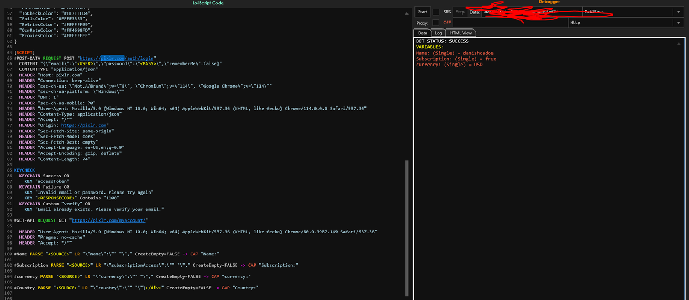Image resolution: width=689 pixels, height=300 pixels.
Task: Click the Accept-Encoding: gzip, deflate line
Action: pos(71,153)
